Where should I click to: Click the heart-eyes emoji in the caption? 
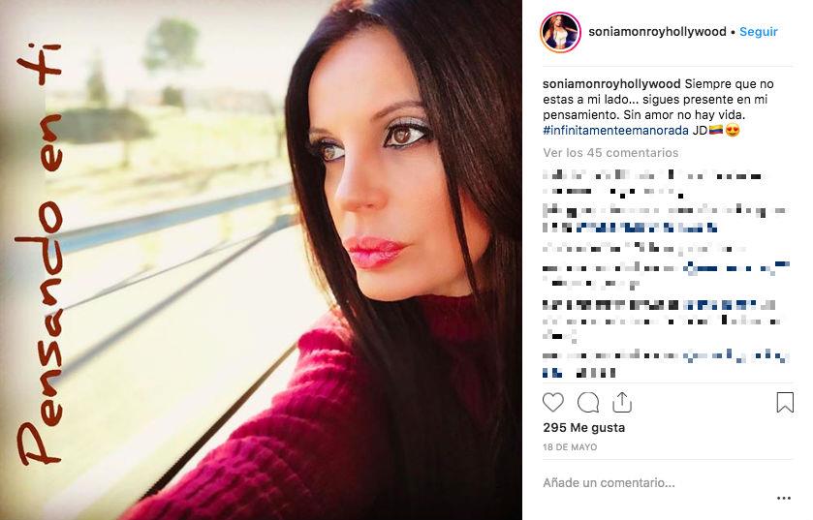click(733, 131)
